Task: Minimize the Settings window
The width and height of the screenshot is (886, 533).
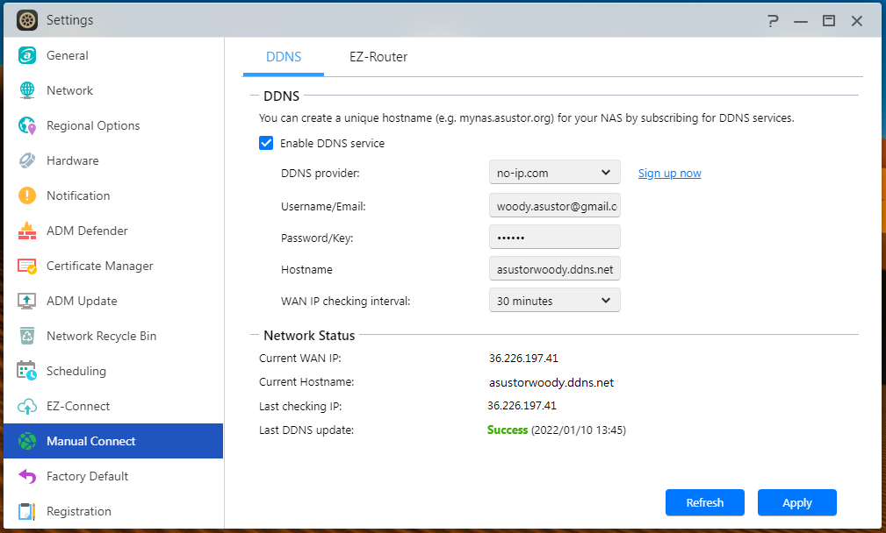Action: (x=801, y=21)
